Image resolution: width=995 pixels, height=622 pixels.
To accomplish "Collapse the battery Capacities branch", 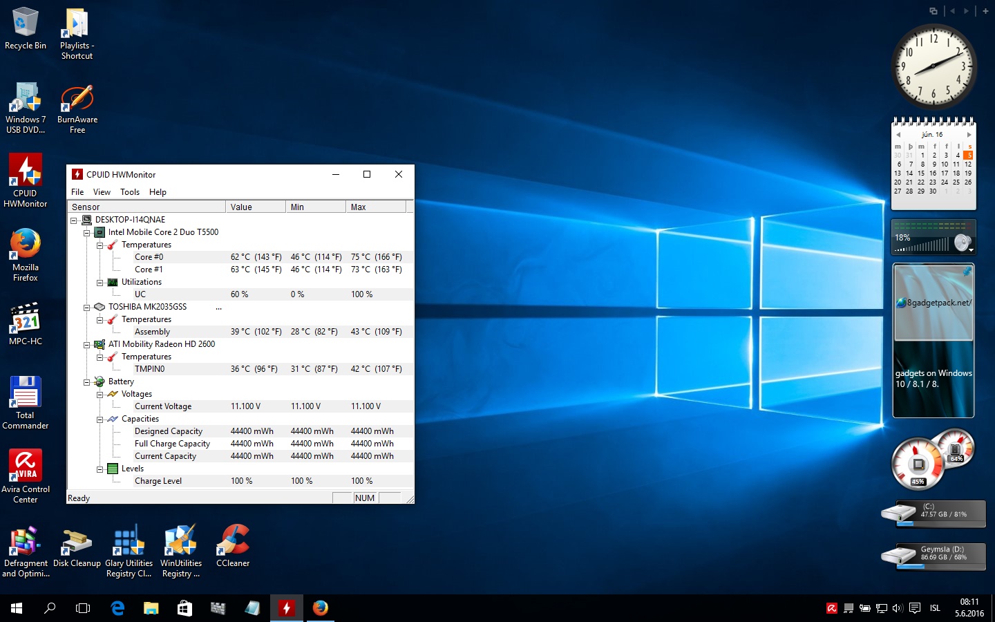I will (x=99, y=420).
